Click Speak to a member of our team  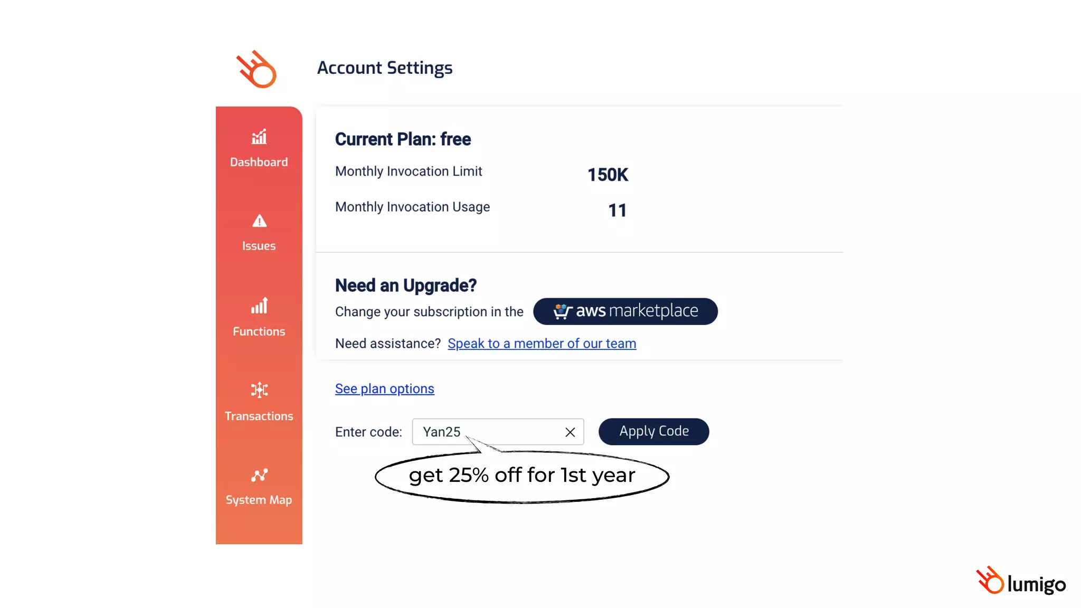[542, 344]
